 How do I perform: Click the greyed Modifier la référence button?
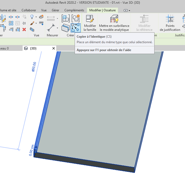point(145,23)
